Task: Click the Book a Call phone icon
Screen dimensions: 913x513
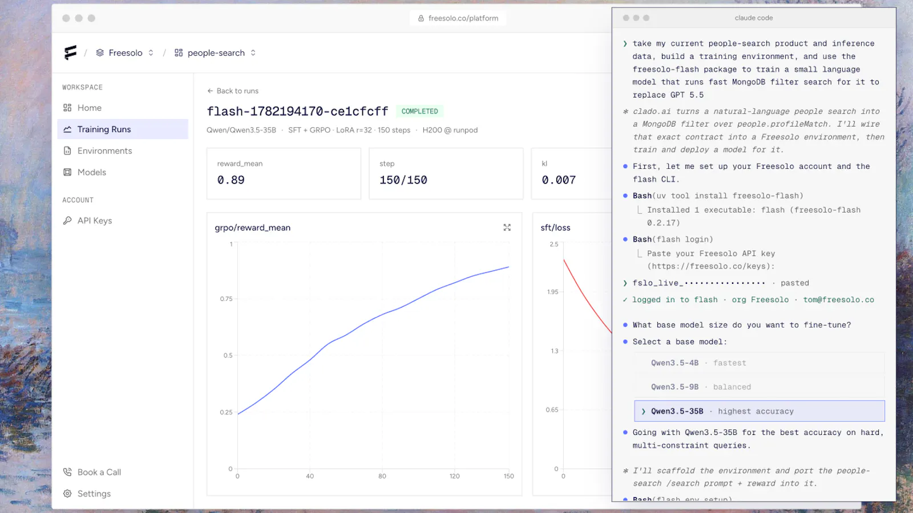Action: (x=67, y=472)
